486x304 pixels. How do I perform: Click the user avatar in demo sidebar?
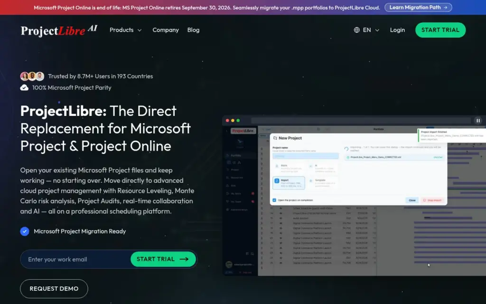229,264
